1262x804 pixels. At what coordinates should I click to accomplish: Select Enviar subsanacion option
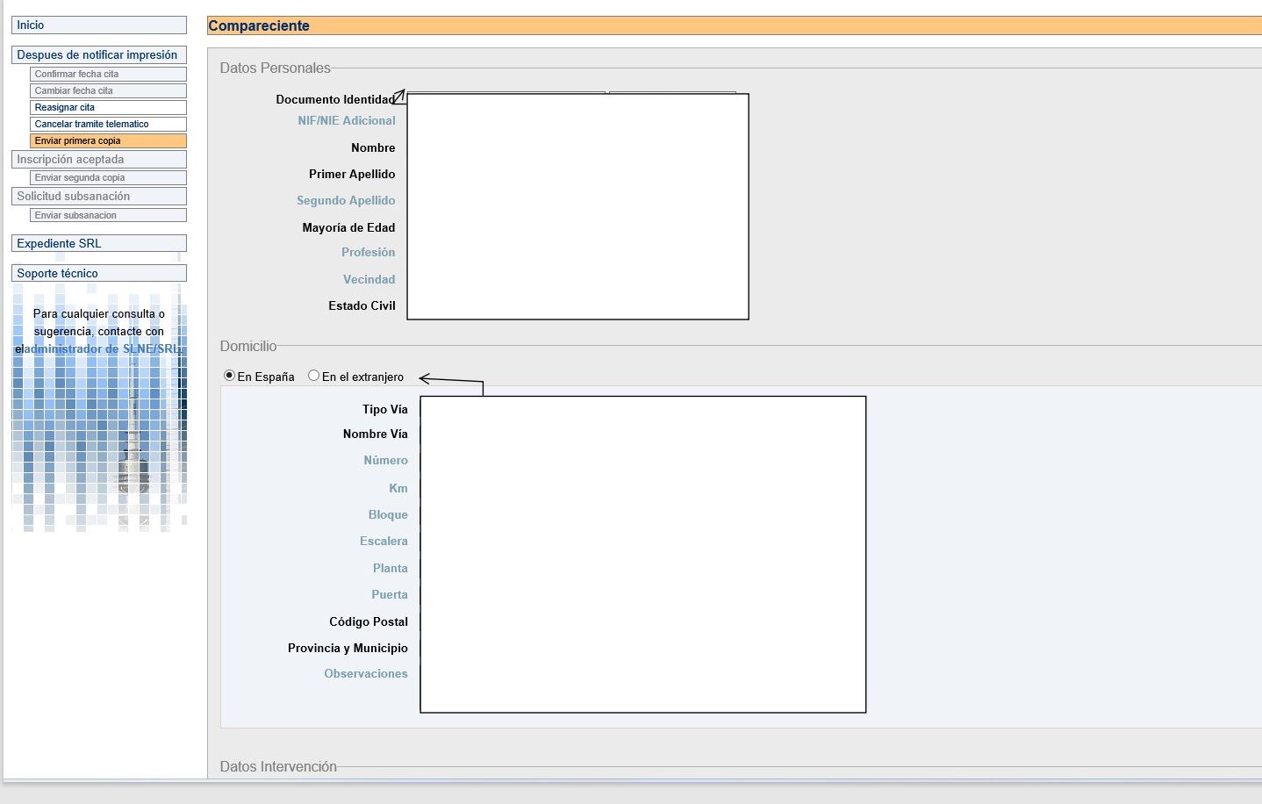tap(107, 216)
